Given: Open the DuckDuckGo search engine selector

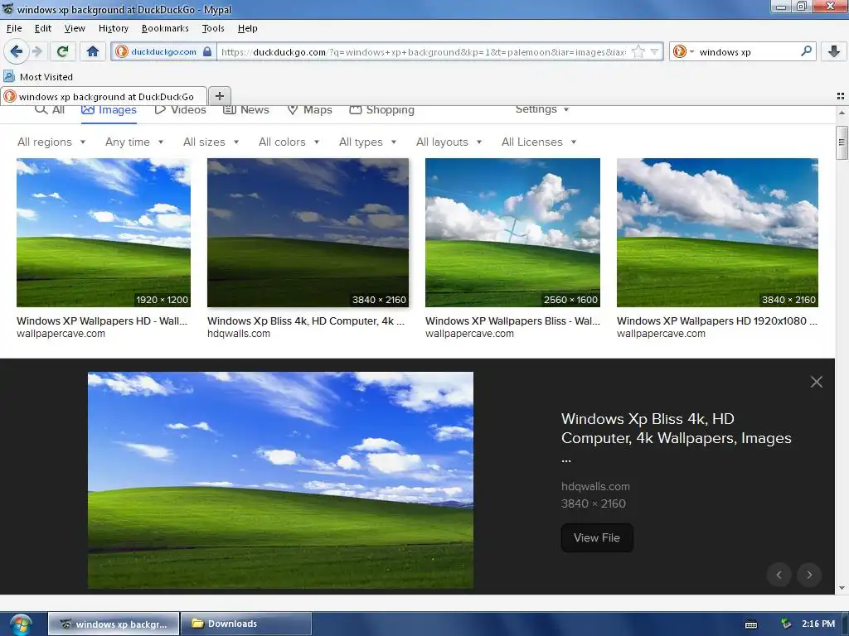Looking at the screenshot, I should coord(683,52).
